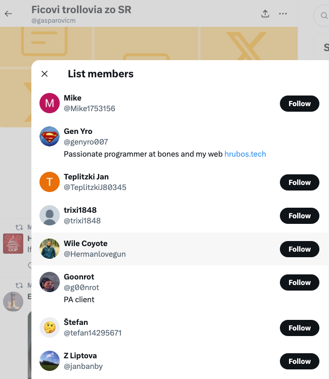Open the @genyro007 handle

pos(86,142)
